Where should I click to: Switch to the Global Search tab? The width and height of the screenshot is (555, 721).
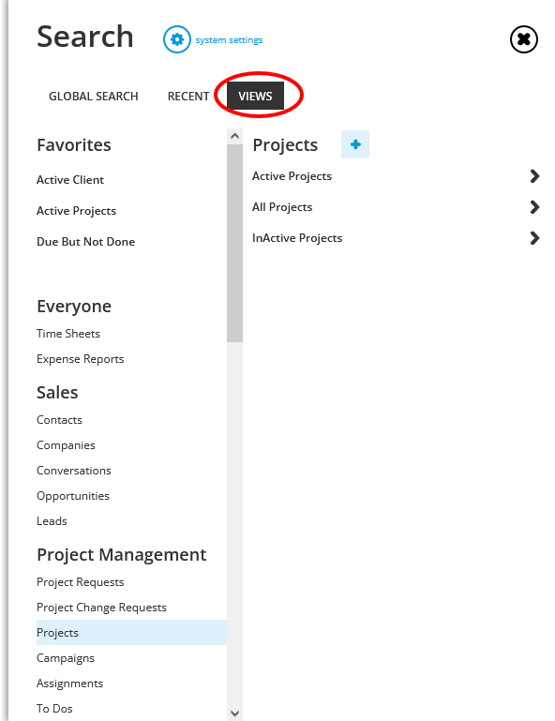94,97
